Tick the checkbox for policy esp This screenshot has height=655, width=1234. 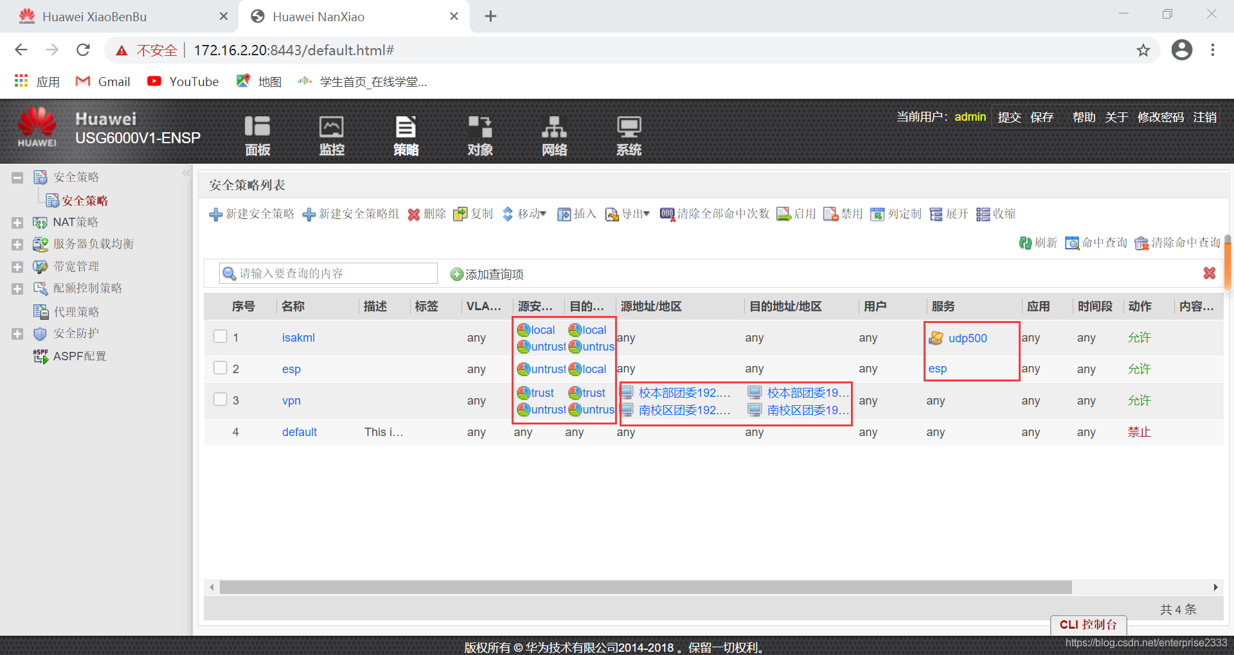pyautogui.click(x=220, y=367)
